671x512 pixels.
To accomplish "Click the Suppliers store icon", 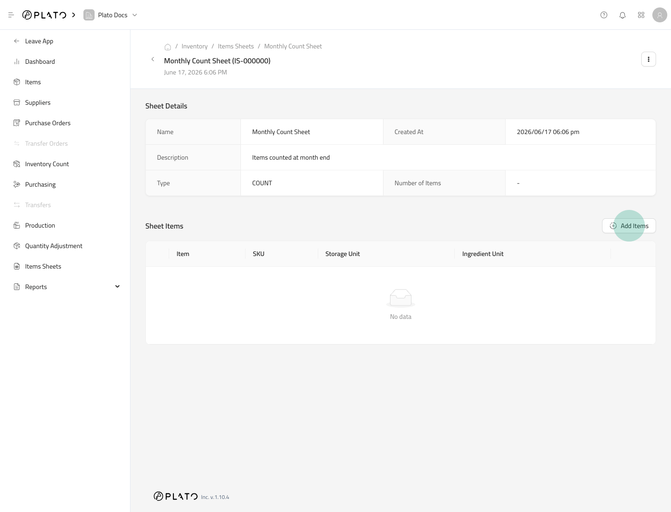I will 17,102.
